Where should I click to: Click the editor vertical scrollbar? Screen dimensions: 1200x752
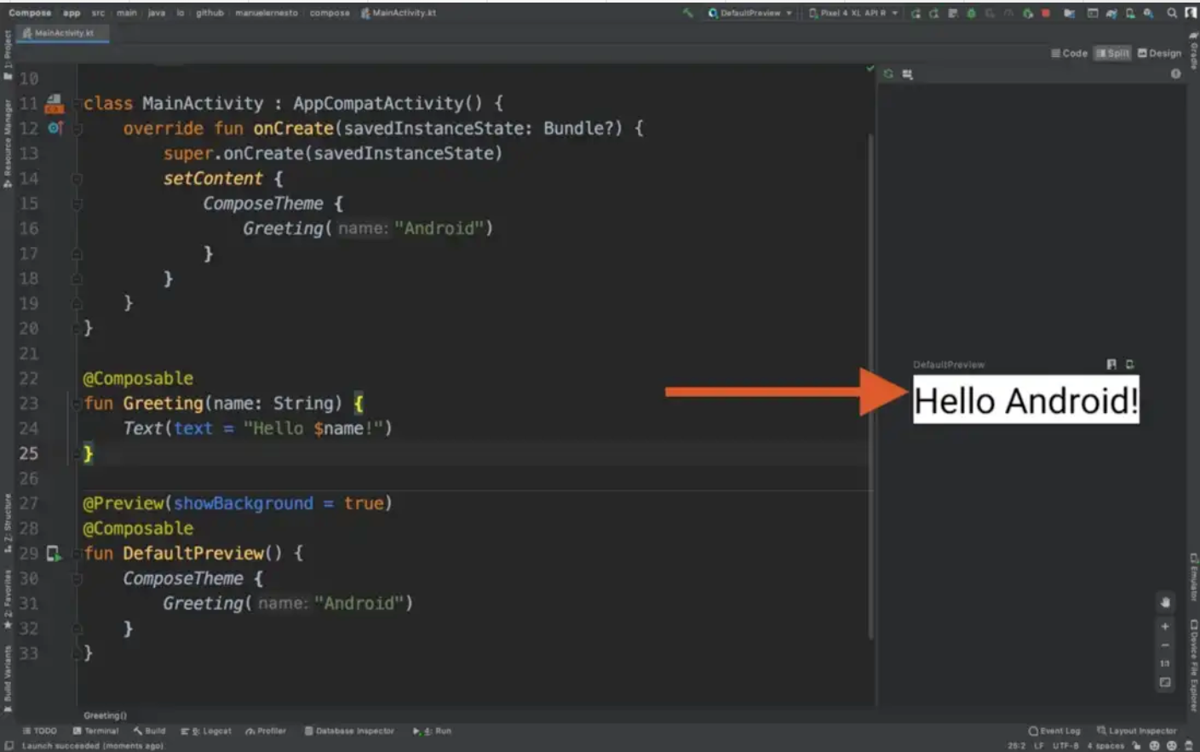(870, 385)
